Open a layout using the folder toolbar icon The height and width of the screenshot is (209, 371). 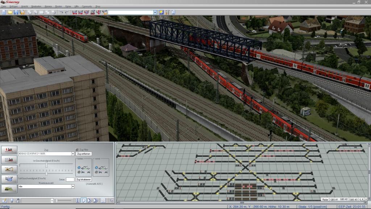10,12
